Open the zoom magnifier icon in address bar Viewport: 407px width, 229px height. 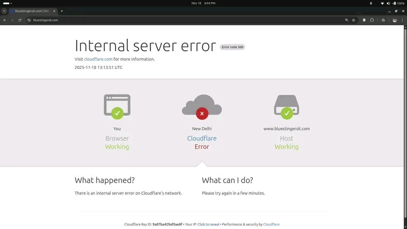(347, 20)
